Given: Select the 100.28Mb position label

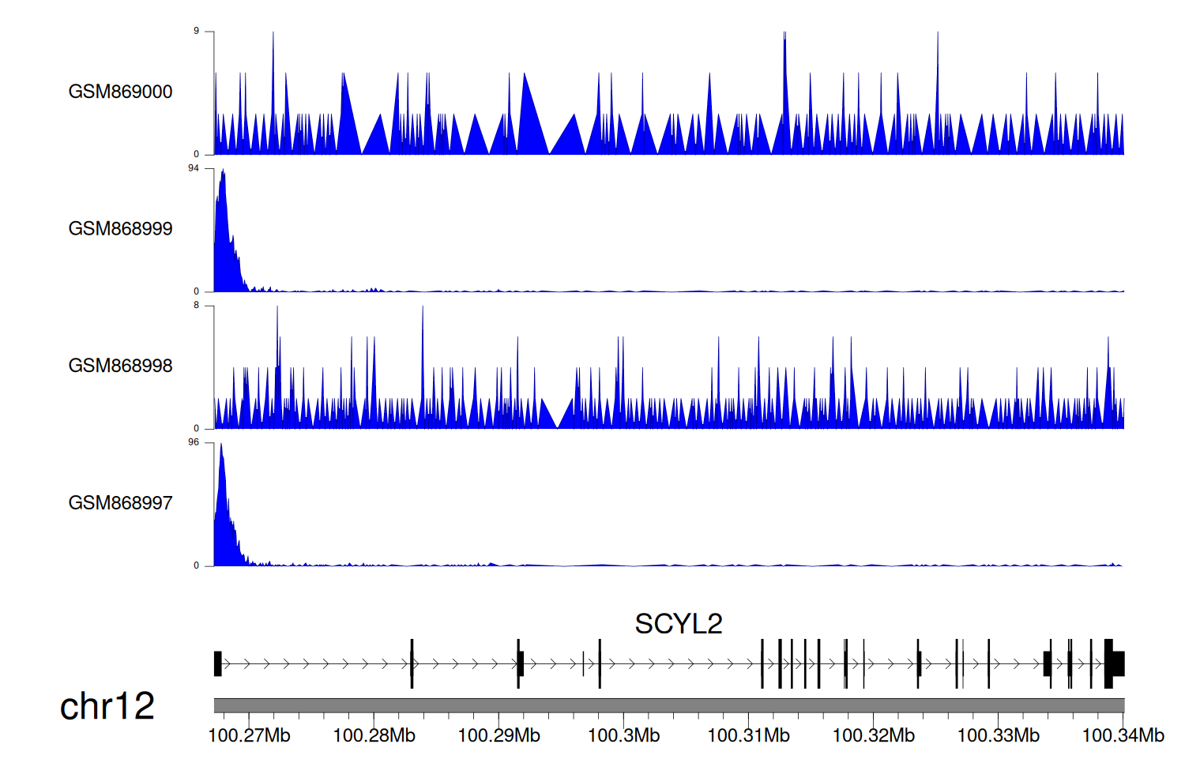Looking at the screenshot, I should (x=374, y=736).
